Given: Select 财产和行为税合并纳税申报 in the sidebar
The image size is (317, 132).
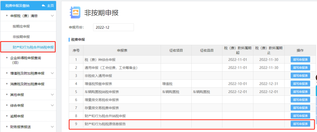Looking at the screenshot, I should click(33, 47).
